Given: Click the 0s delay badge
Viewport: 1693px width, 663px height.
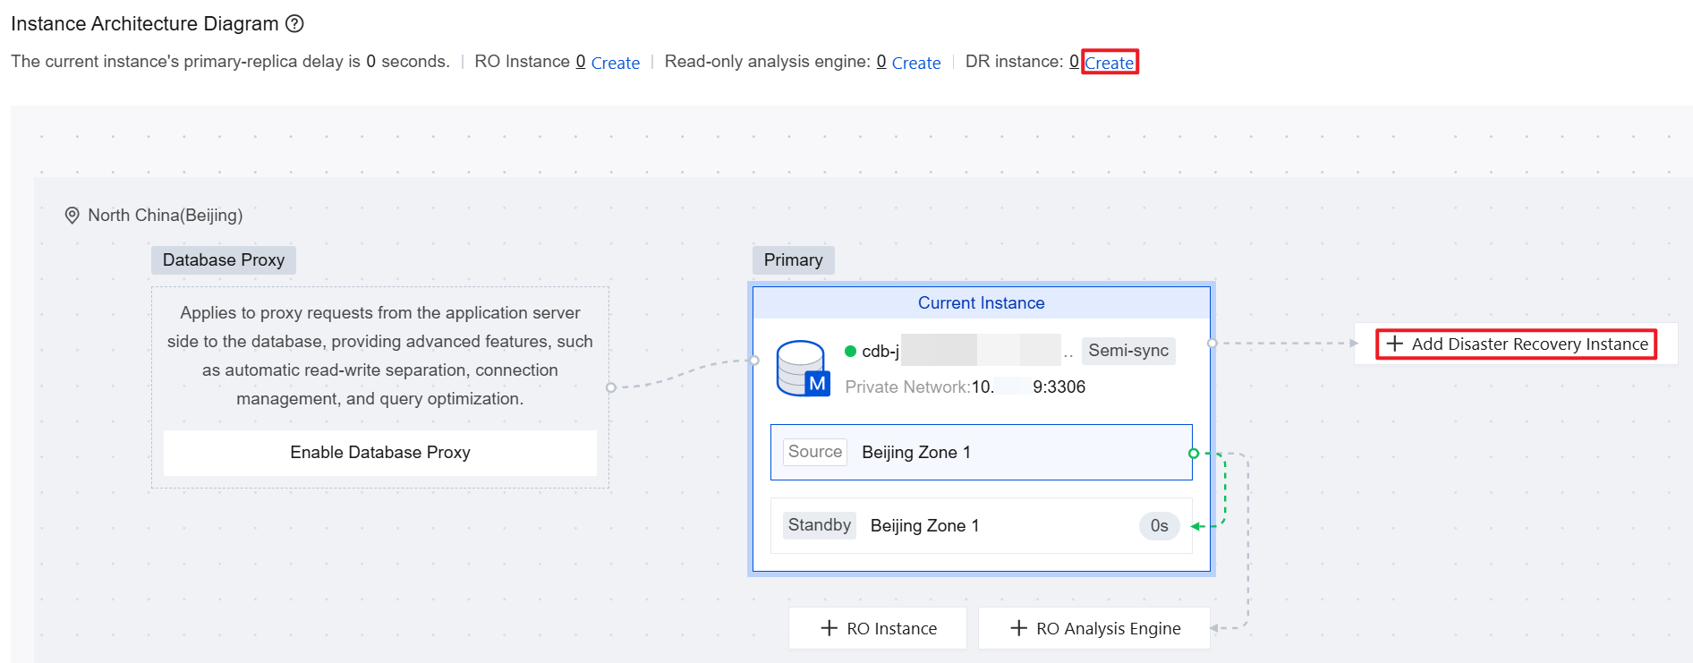Looking at the screenshot, I should 1159,526.
